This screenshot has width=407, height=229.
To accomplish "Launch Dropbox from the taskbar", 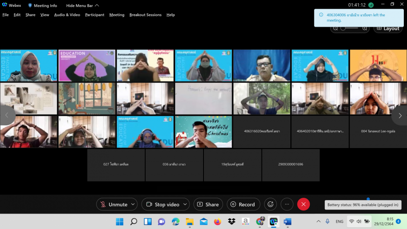I will pyautogui.click(x=232, y=221).
